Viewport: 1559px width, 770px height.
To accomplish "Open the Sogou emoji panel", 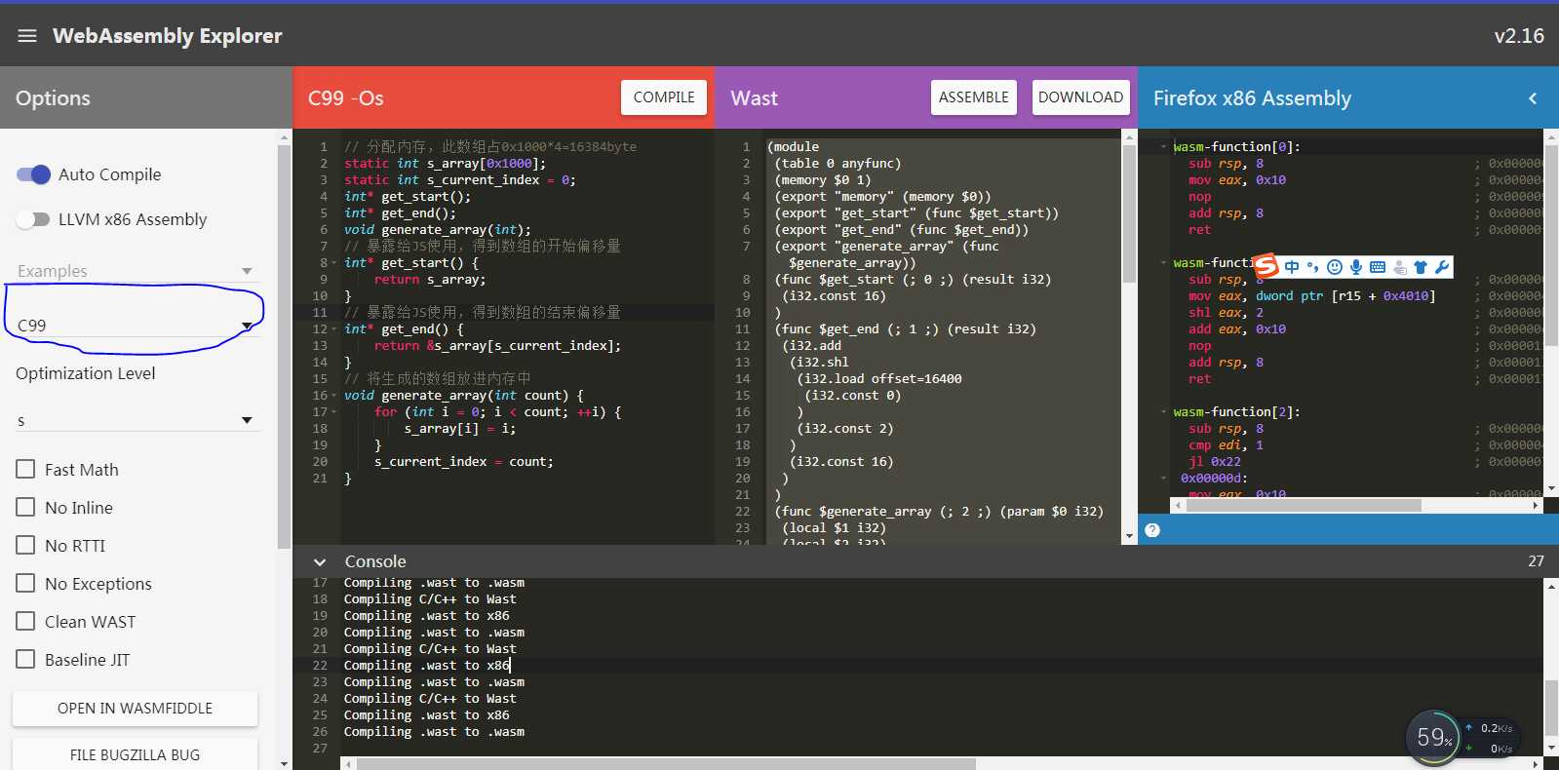I will pos(1335,267).
